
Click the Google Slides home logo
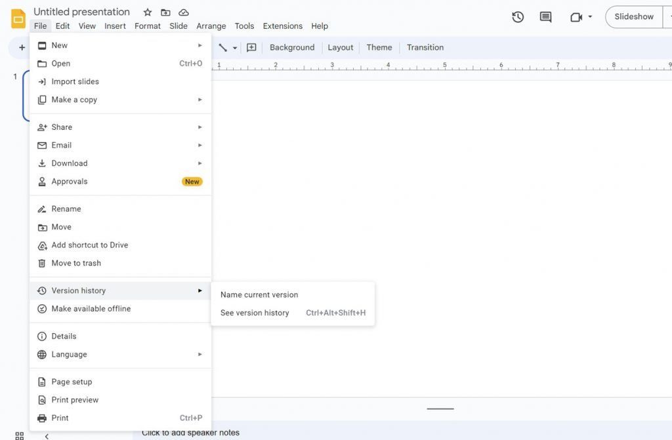18,19
